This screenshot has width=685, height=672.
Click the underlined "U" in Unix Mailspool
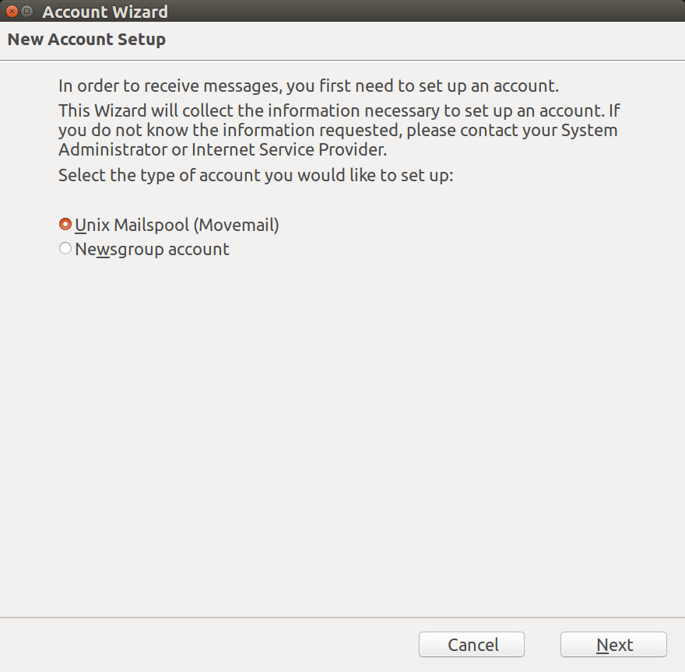(x=80, y=225)
